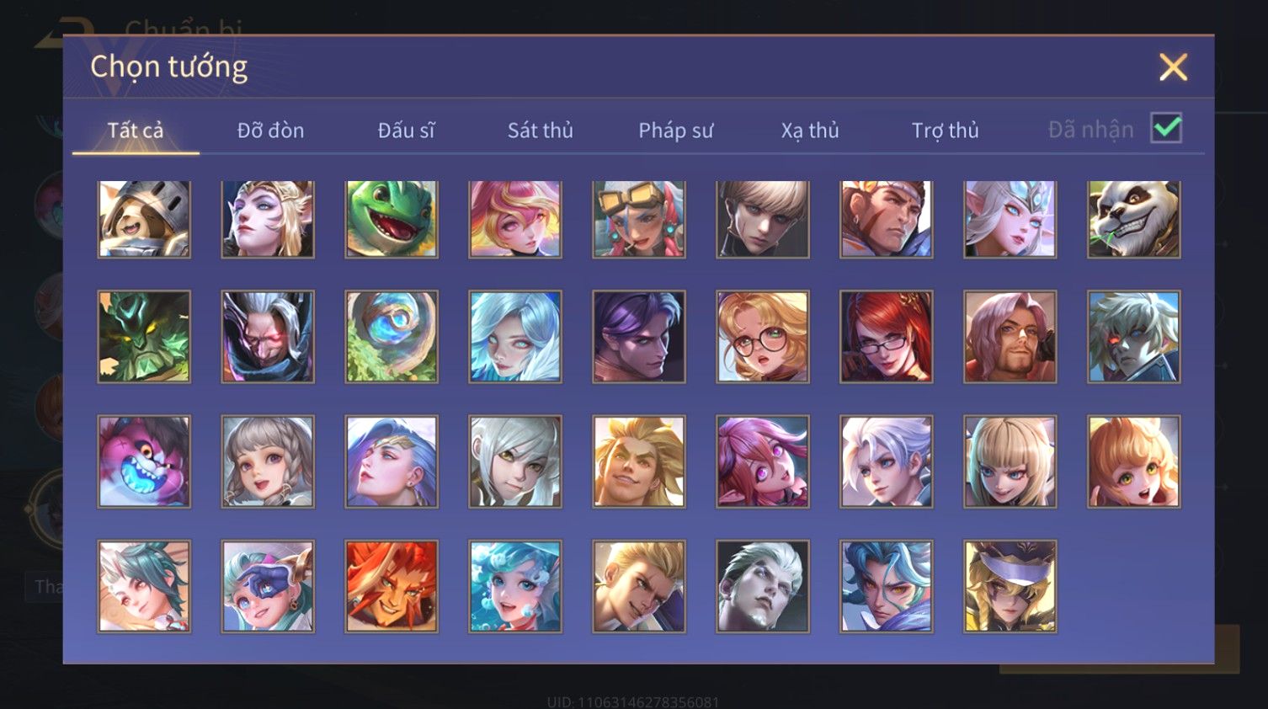This screenshot has height=709, width=1268.
Task: Switch to the Xạ thủ tab
Action: coord(810,131)
